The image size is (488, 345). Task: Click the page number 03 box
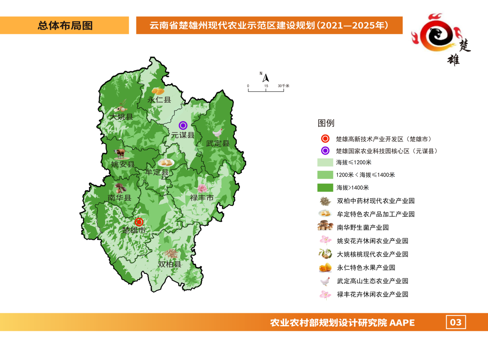click(x=456, y=322)
